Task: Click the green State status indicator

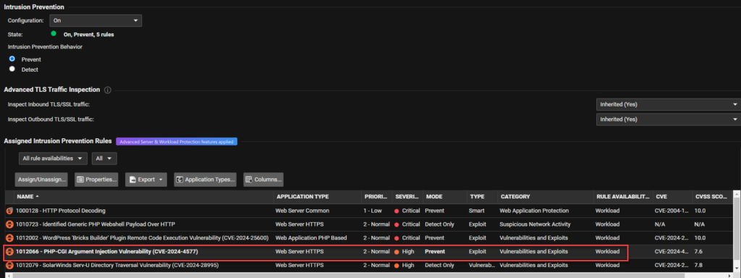Action: coord(54,33)
